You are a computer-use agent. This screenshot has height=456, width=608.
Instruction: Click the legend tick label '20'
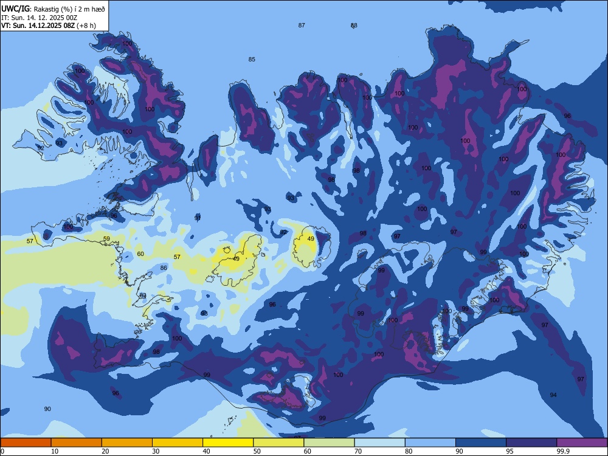pyautogui.click(x=105, y=451)
